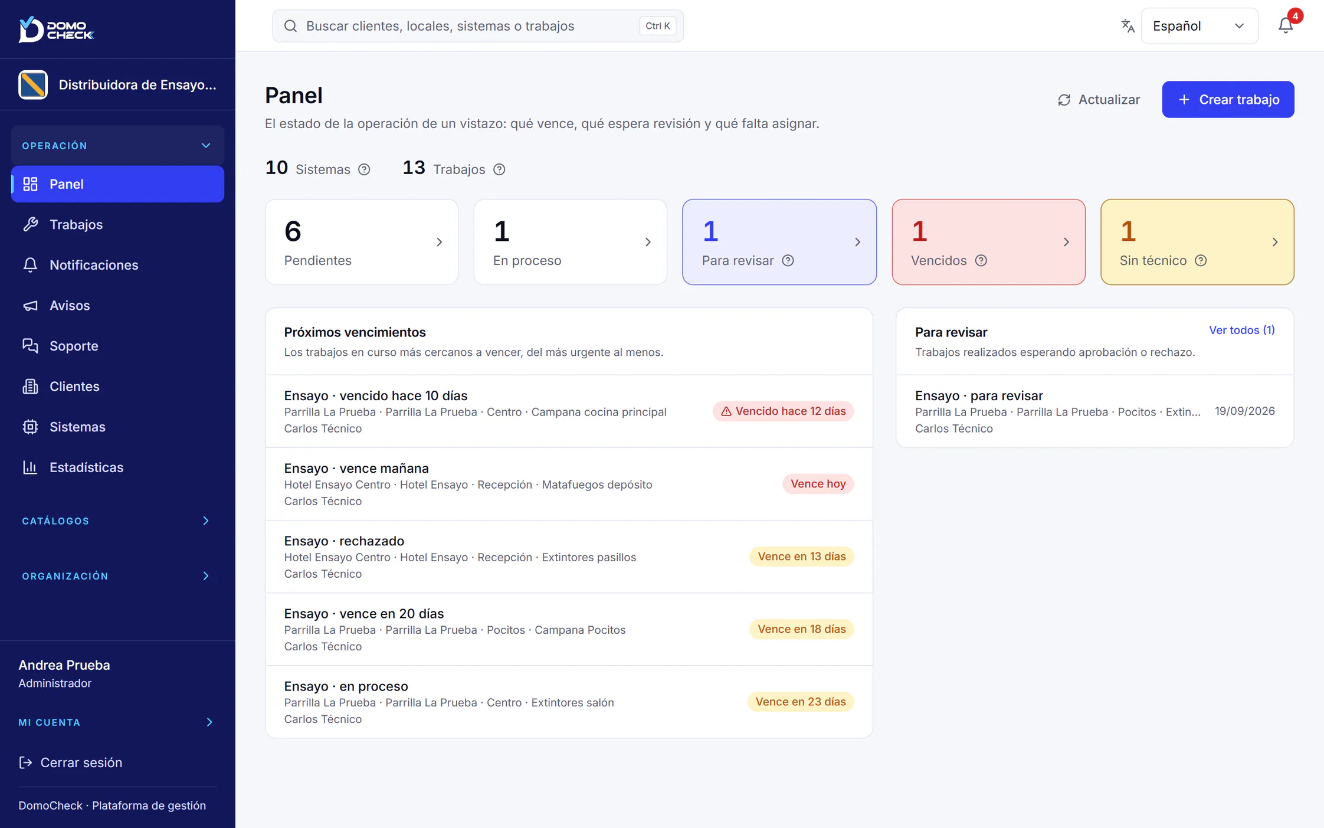Click Actualizar to refresh the panel
The width and height of the screenshot is (1324, 828).
click(x=1099, y=99)
